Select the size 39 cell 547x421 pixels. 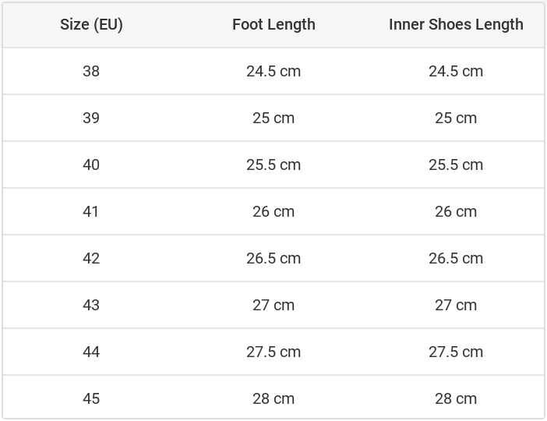coord(91,118)
